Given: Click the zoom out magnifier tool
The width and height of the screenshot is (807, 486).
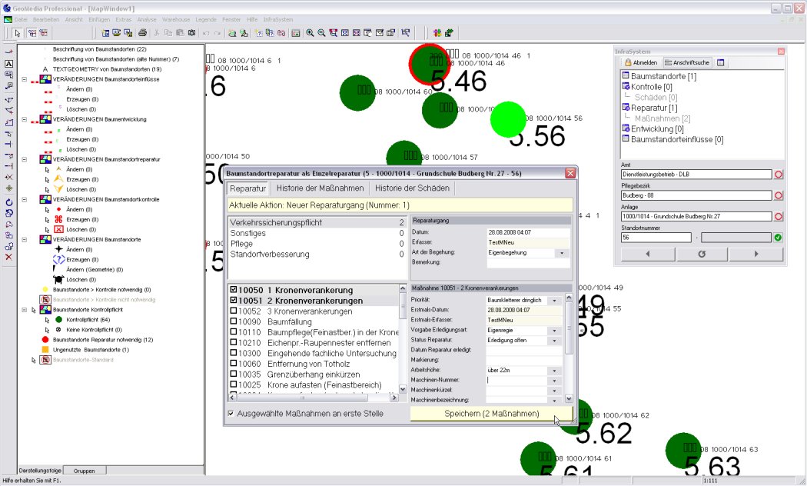Looking at the screenshot, I should [321, 33].
